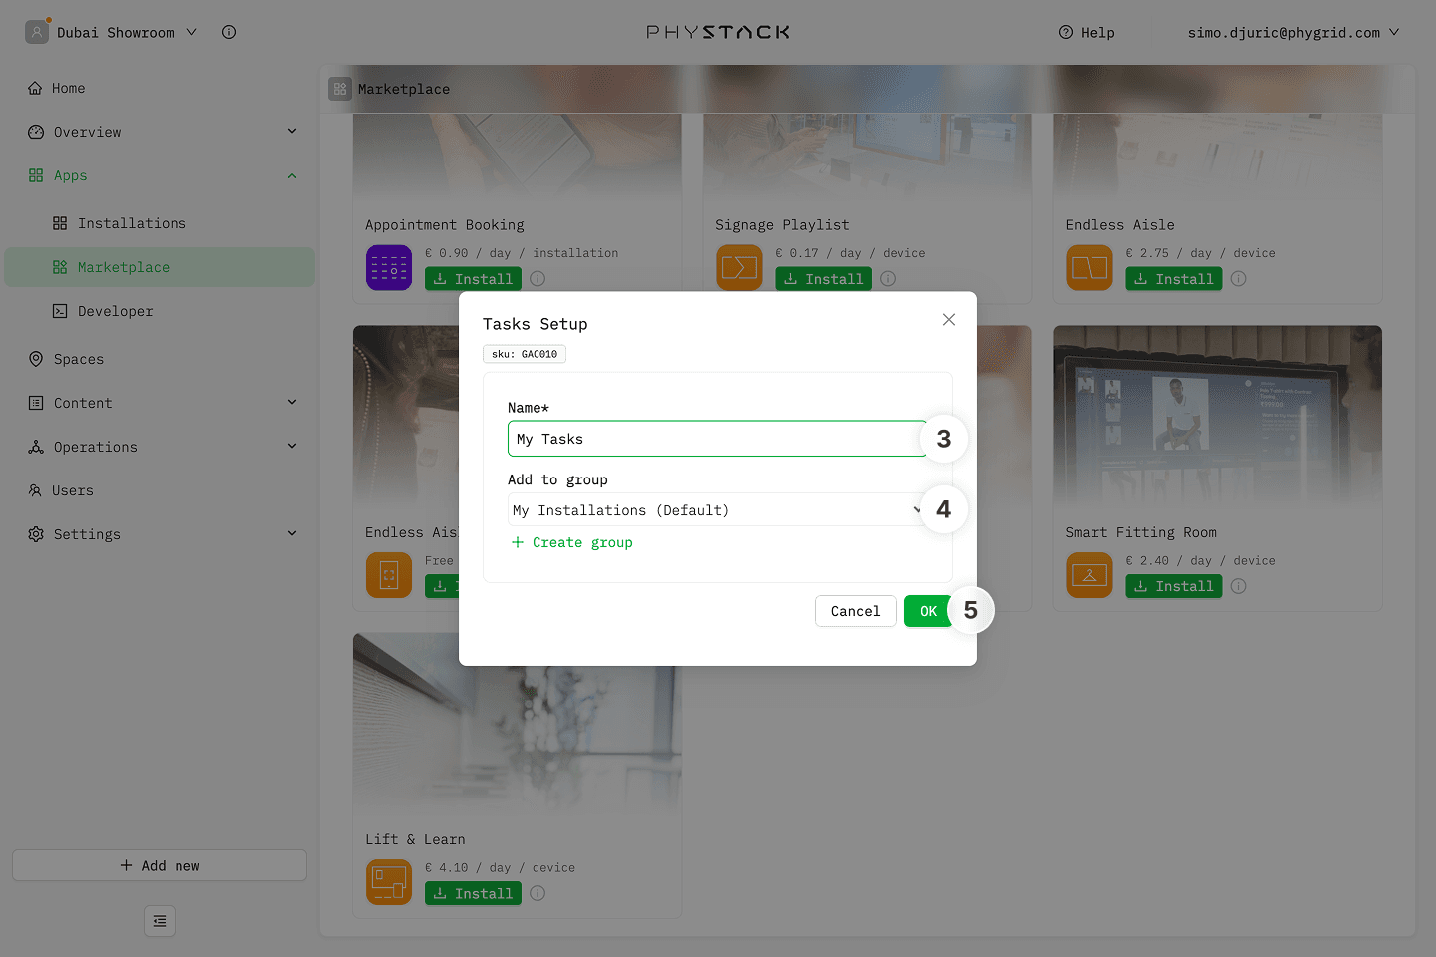The height and width of the screenshot is (957, 1436).
Task: Install the Lift & Learn app
Action: coord(473,893)
